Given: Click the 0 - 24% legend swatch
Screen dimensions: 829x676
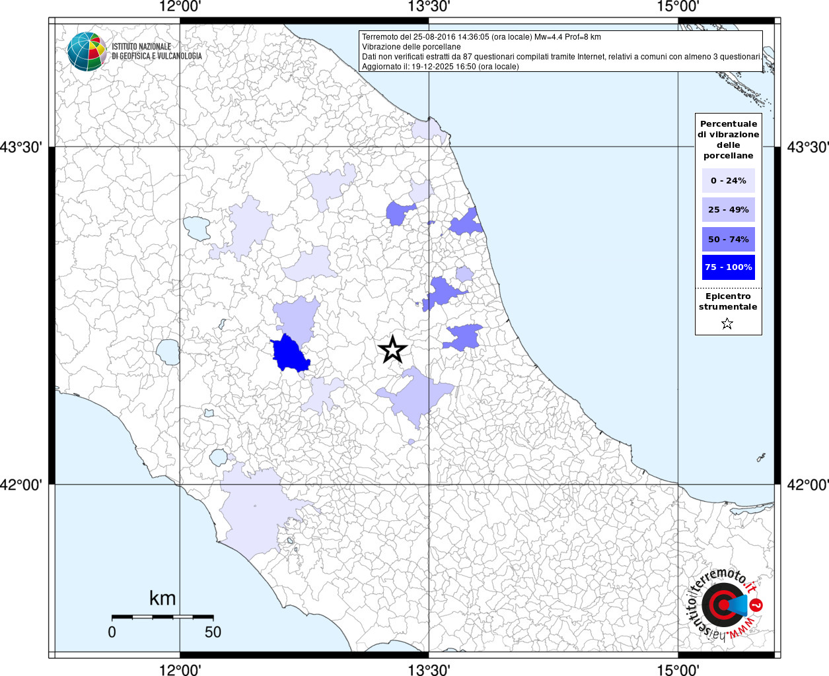Looking at the screenshot, I should click(x=728, y=181).
